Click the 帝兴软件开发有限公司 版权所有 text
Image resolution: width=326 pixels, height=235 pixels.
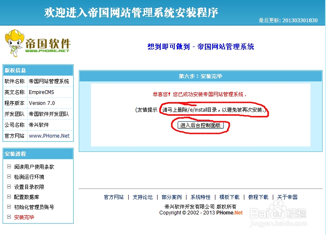coord(200,207)
